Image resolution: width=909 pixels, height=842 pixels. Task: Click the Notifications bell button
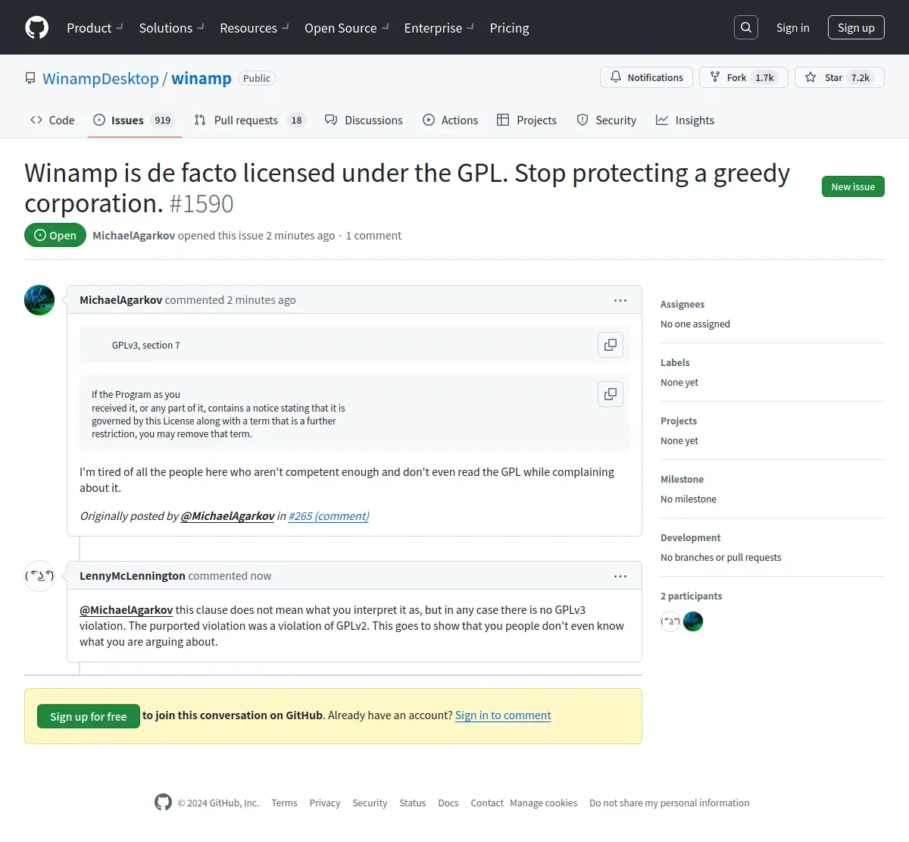646,77
